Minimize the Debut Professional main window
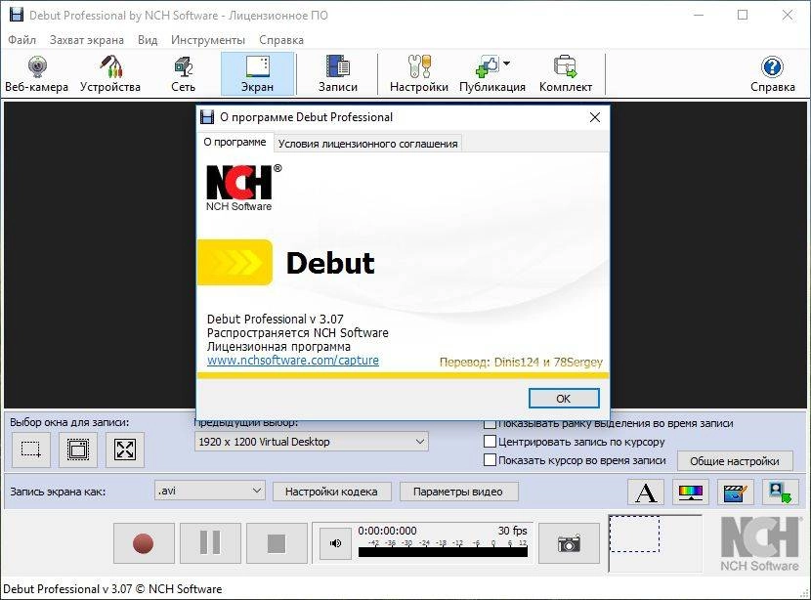 699,15
